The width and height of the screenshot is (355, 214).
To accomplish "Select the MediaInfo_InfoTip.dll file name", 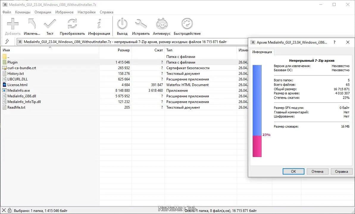I will click(x=24, y=102).
